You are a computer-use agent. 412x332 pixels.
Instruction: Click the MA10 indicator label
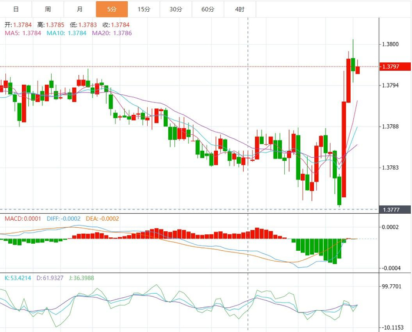pos(67,33)
